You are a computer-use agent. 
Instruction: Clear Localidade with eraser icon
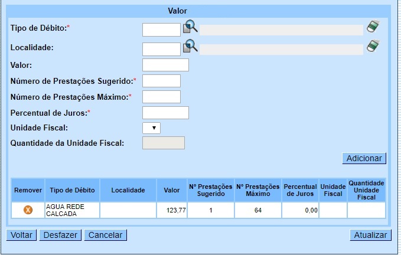pyautogui.click(x=373, y=46)
